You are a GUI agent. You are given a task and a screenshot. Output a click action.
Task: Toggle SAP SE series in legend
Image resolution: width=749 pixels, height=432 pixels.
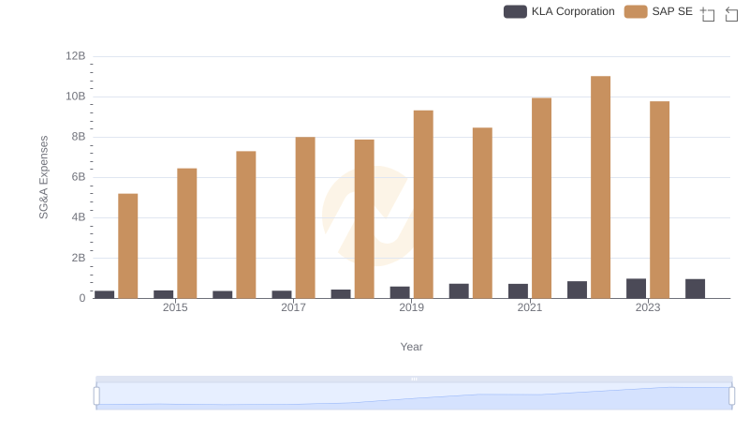(658, 11)
